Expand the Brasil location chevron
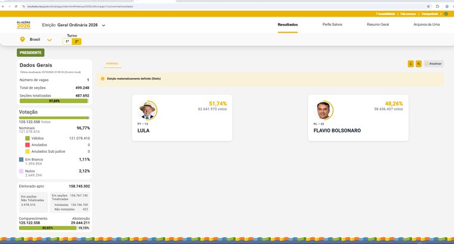454x244 pixels. (x=50, y=40)
